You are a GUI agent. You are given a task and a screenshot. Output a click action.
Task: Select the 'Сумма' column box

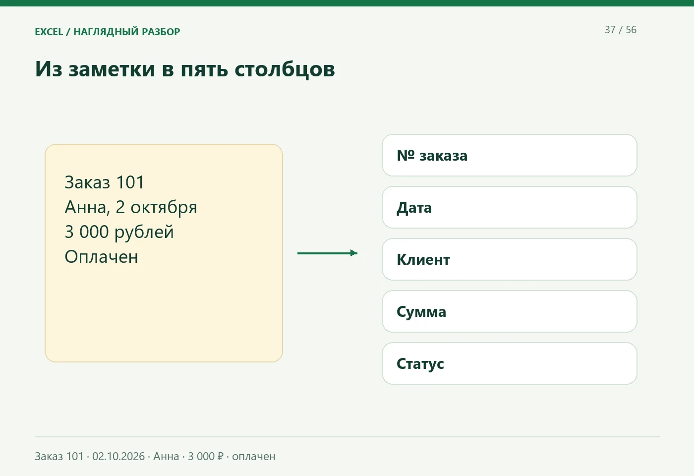coord(509,311)
